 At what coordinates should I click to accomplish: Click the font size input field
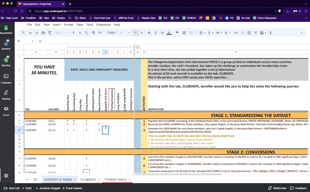click(x=135, y=33)
